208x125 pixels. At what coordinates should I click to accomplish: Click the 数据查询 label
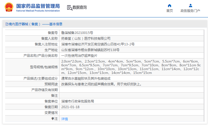click(80, 7)
